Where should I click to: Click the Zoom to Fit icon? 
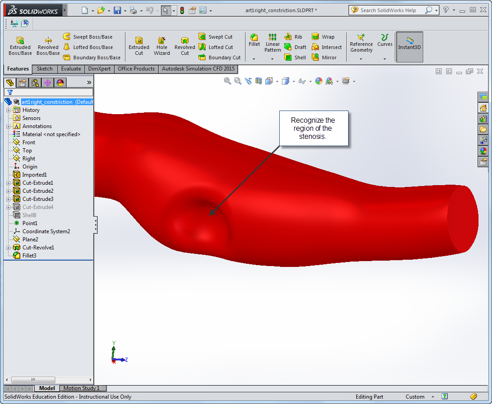(x=228, y=81)
